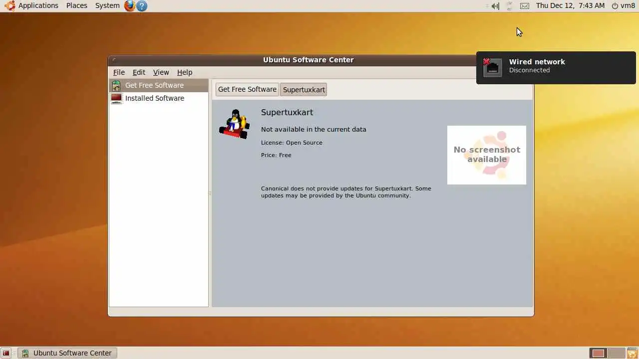Open the Help question mark icon
The height and width of the screenshot is (359, 639).
(142, 6)
